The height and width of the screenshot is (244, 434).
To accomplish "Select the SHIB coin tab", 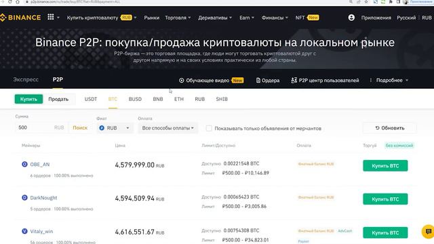I will (x=222, y=99).
